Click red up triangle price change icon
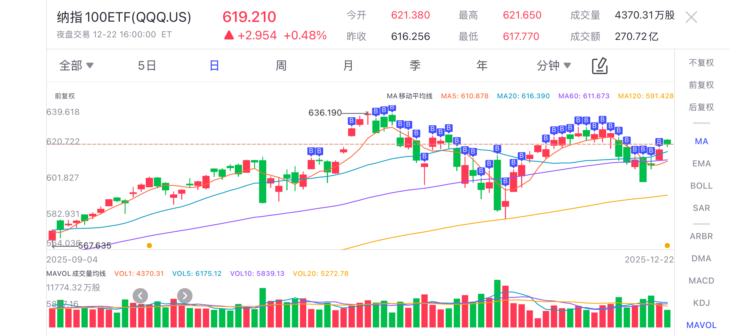The height and width of the screenshot is (336, 729). 229,35
